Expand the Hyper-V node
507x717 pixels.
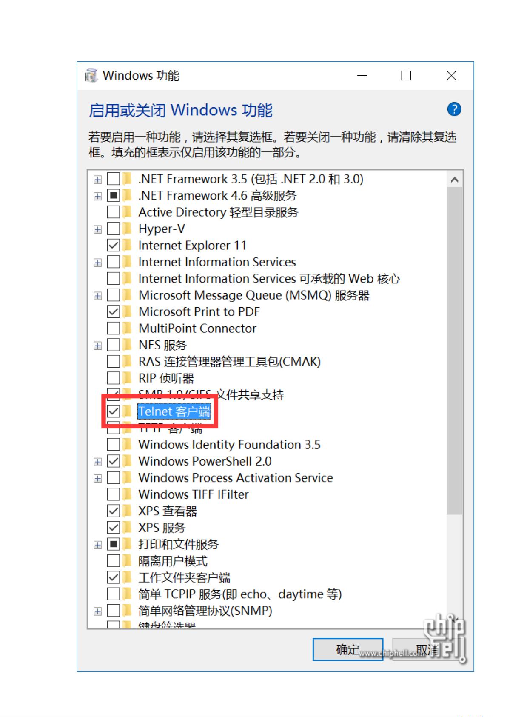98,229
